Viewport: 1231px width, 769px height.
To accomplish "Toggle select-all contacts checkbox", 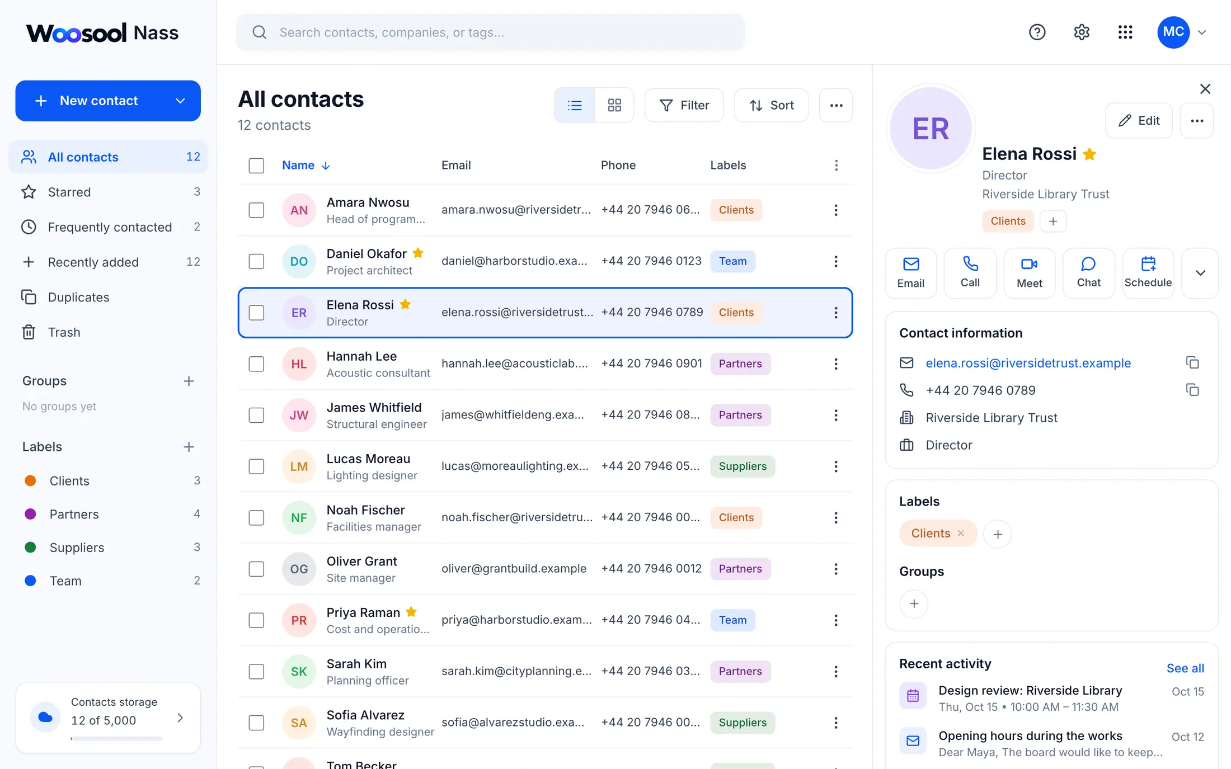I will (x=256, y=166).
